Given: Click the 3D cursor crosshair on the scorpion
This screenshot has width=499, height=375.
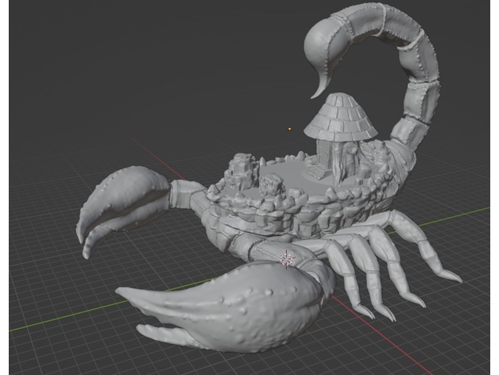Looking at the screenshot, I should tap(286, 259).
